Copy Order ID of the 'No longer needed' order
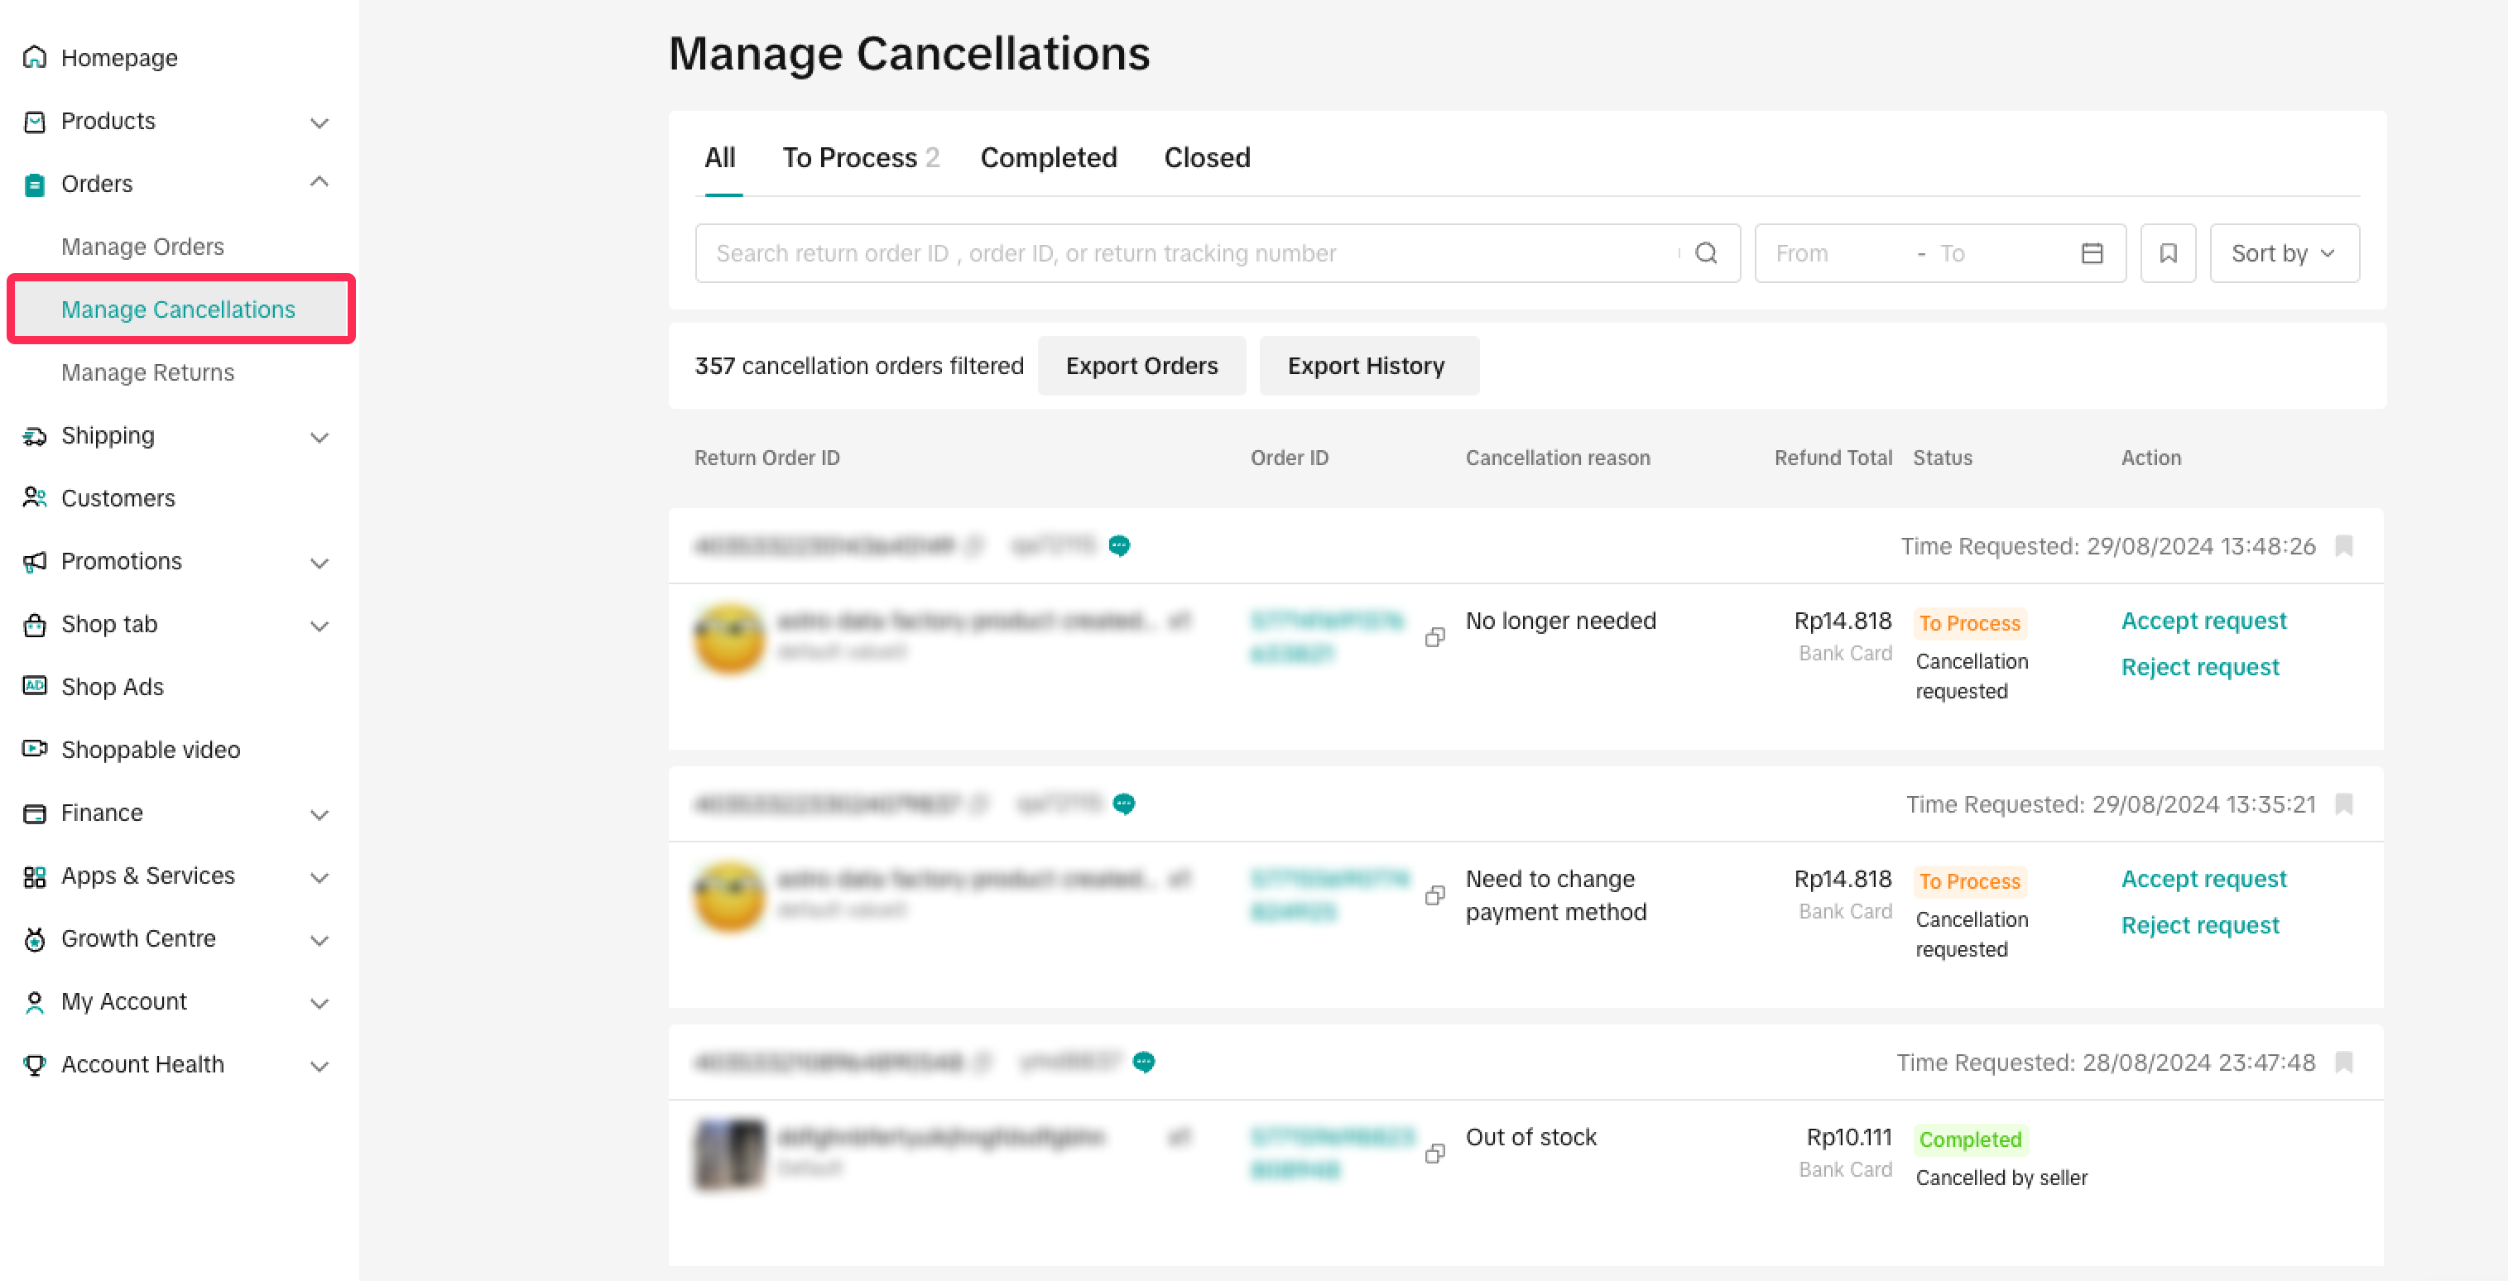Viewport: 2508px width, 1281px height. pyautogui.click(x=1434, y=637)
